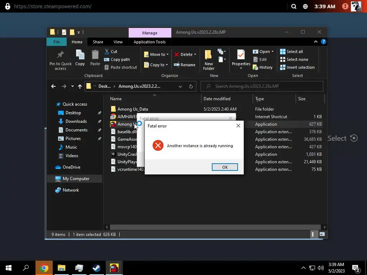The height and width of the screenshot is (275, 367).
Task: Select the vcruntime140 file
Action: point(128,169)
